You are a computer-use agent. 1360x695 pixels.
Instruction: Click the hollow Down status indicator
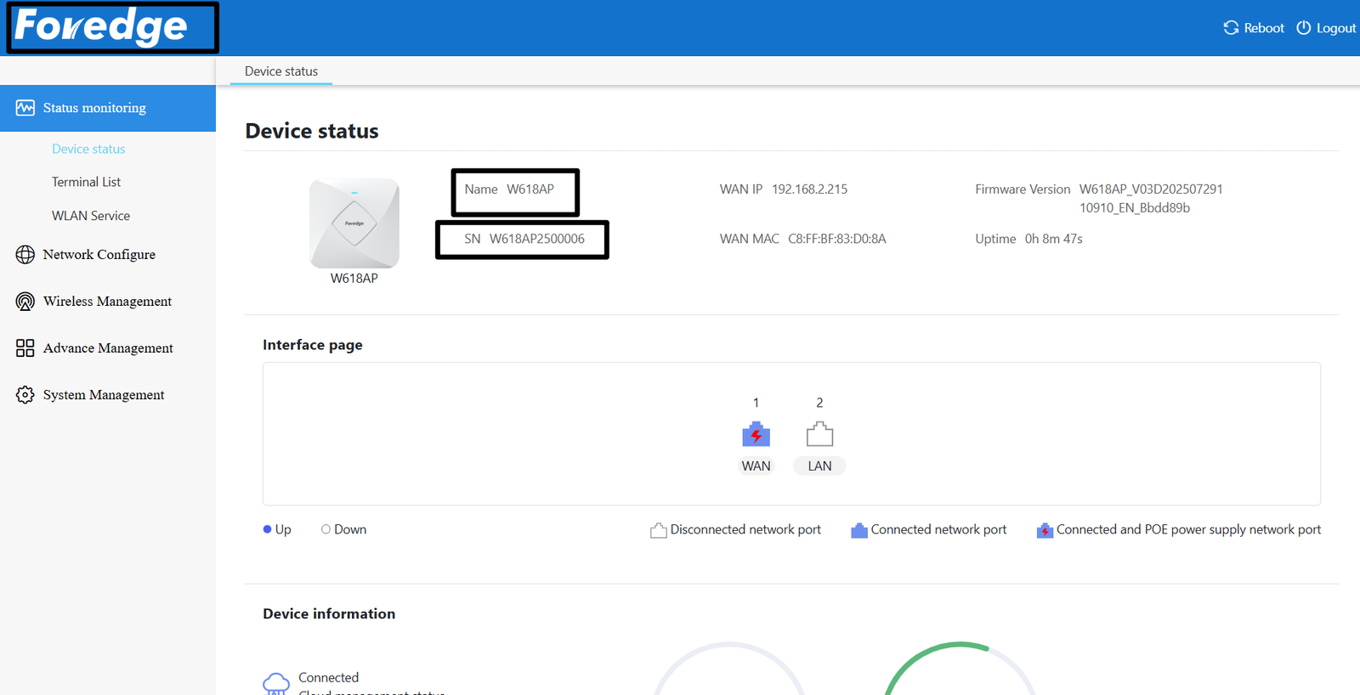coord(326,529)
